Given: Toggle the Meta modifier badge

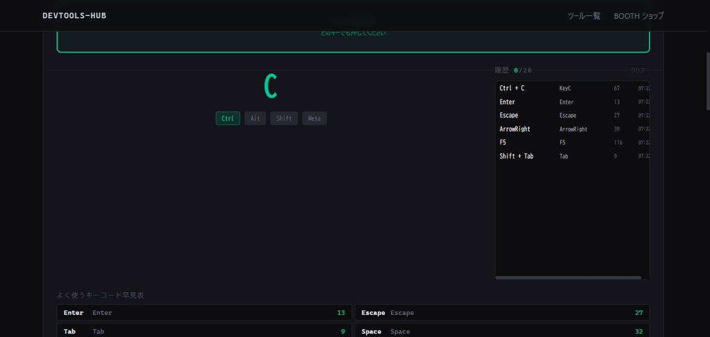Looking at the screenshot, I should 314,118.
